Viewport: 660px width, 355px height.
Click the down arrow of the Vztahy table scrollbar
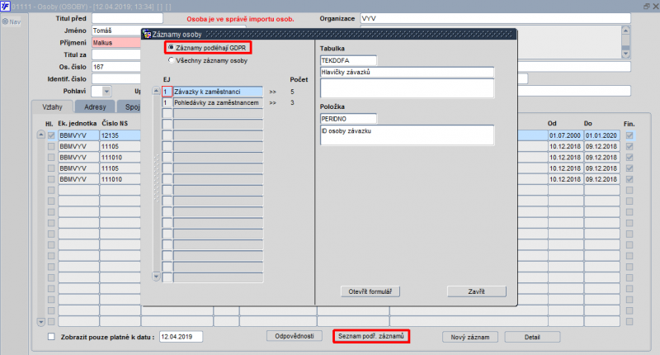pos(40,322)
